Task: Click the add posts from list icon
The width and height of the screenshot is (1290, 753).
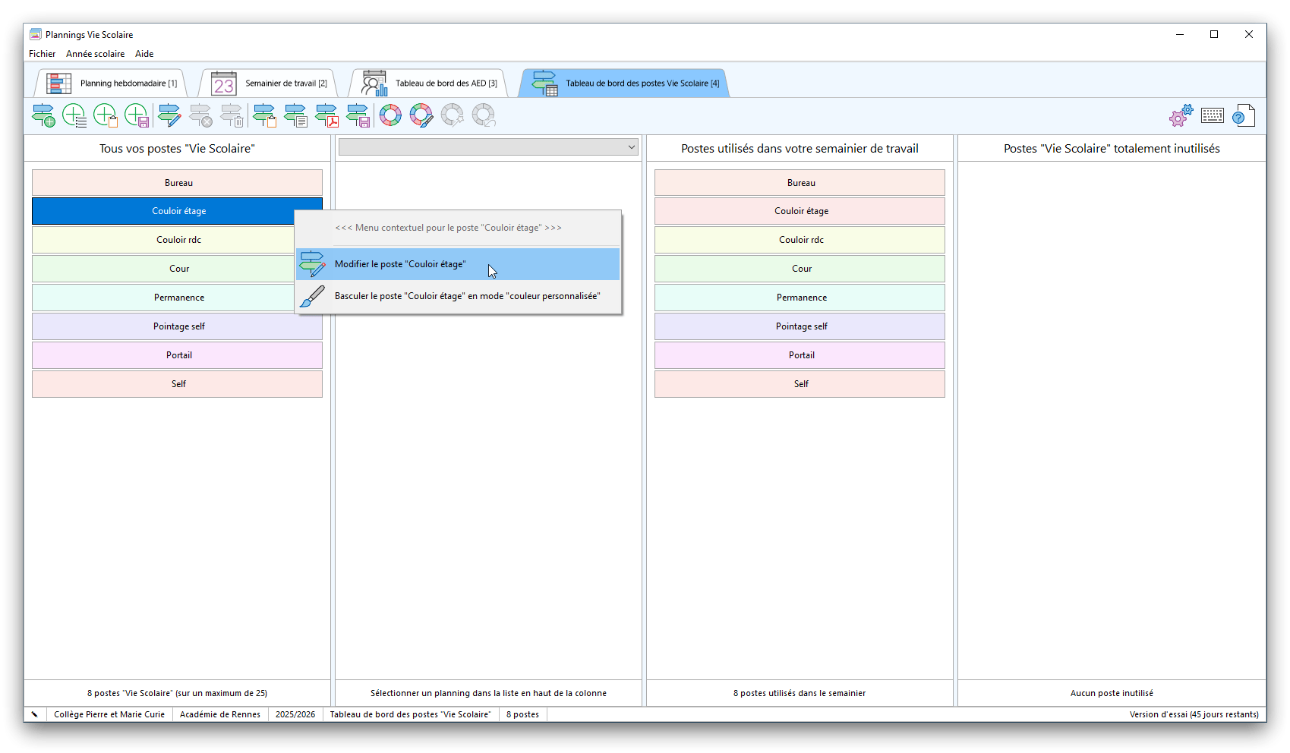Action: coord(74,115)
